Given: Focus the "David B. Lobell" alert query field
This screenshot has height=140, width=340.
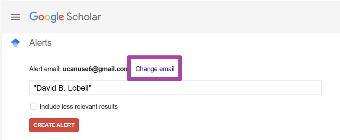Looking at the screenshot, I should (176, 88).
